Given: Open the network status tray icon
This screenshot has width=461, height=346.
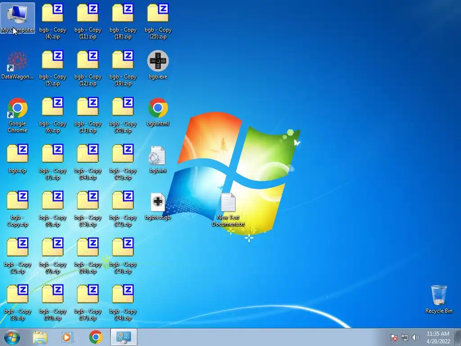Looking at the screenshot, I should pyautogui.click(x=405, y=337).
